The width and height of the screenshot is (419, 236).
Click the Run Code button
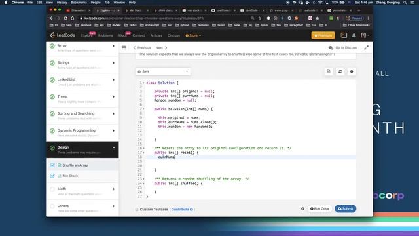coord(319,208)
